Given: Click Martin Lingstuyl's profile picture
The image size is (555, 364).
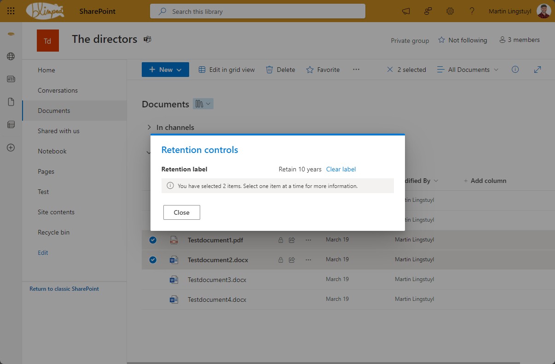Looking at the screenshot, I should 543,11.
